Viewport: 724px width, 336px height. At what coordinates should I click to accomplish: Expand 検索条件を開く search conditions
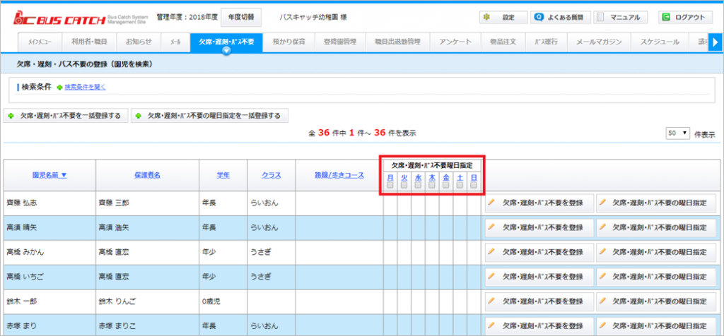pos(85,87)
